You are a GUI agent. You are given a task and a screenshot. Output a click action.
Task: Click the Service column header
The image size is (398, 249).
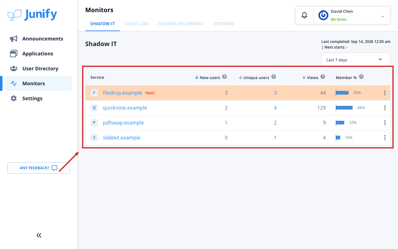pyautogui.click(x=97, y=77)
